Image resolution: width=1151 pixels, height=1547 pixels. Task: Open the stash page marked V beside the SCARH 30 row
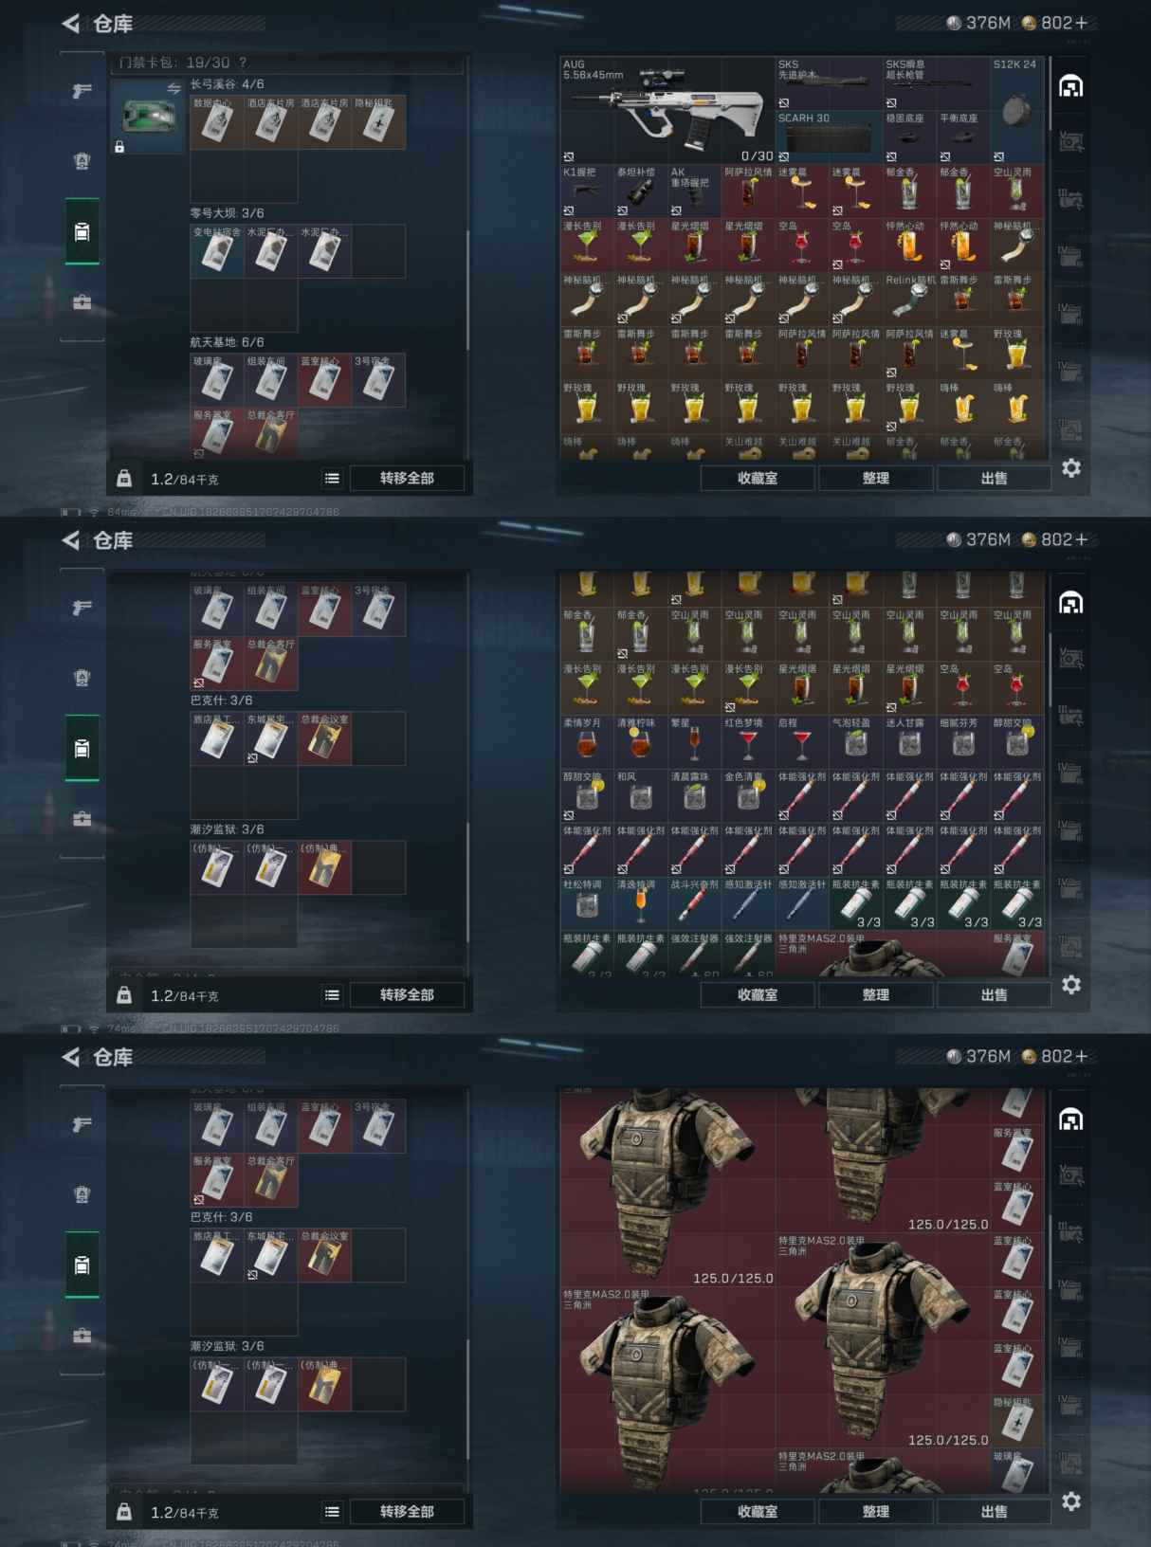coord(1071,142)
